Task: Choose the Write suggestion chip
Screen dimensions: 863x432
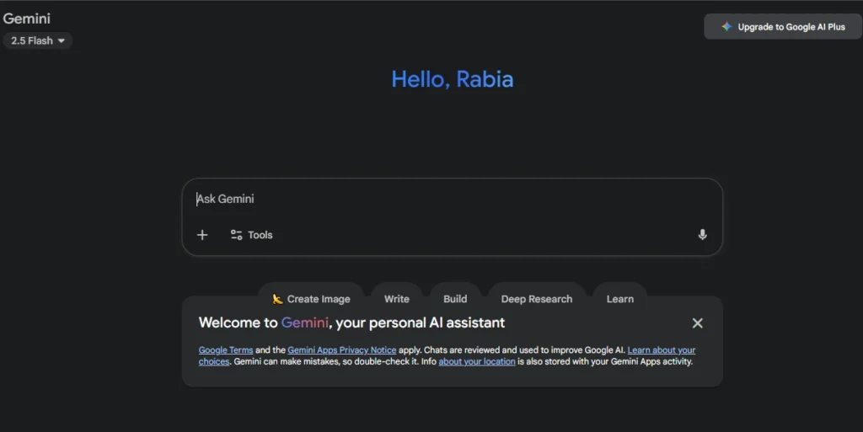Action: pos(397,299)
